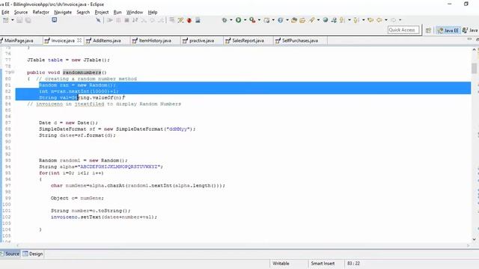Click the Disconnect debug icon
479x269 pixels.
[x=135, y=20]
